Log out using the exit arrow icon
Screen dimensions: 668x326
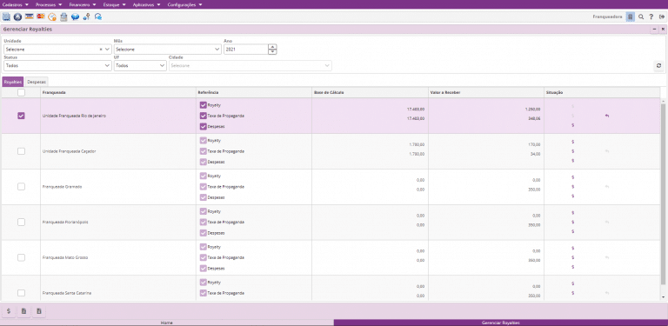tap(662, 17)
